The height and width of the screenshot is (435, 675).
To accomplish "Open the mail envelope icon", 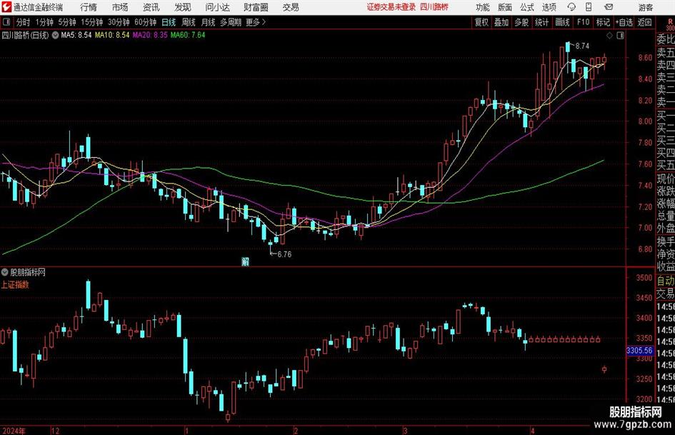I will coord(609,7).
